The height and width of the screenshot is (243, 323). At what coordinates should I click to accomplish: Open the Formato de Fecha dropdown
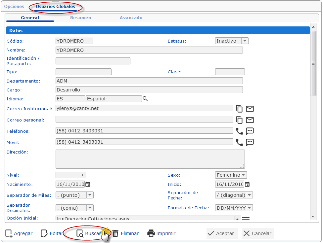click(250, 208)
